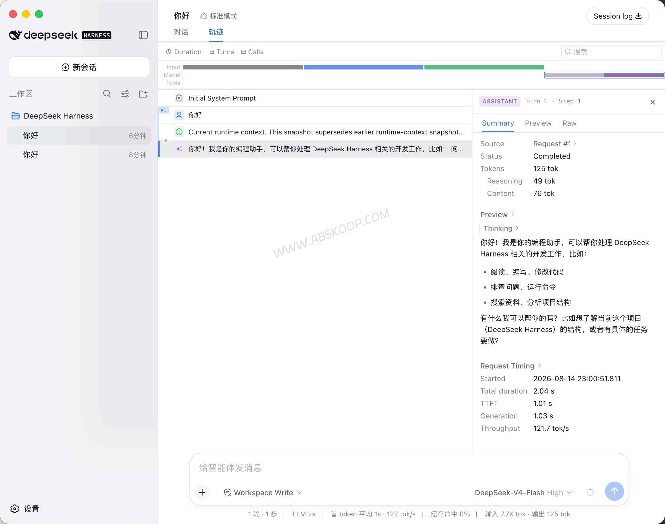Click the green input timeline segment
Viewport: 665px width, 524px height.
tap(484, 67)
